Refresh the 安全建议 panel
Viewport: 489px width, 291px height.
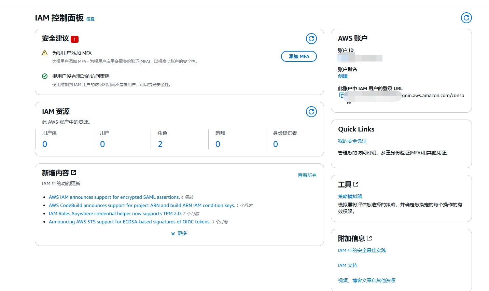point(311,39)
